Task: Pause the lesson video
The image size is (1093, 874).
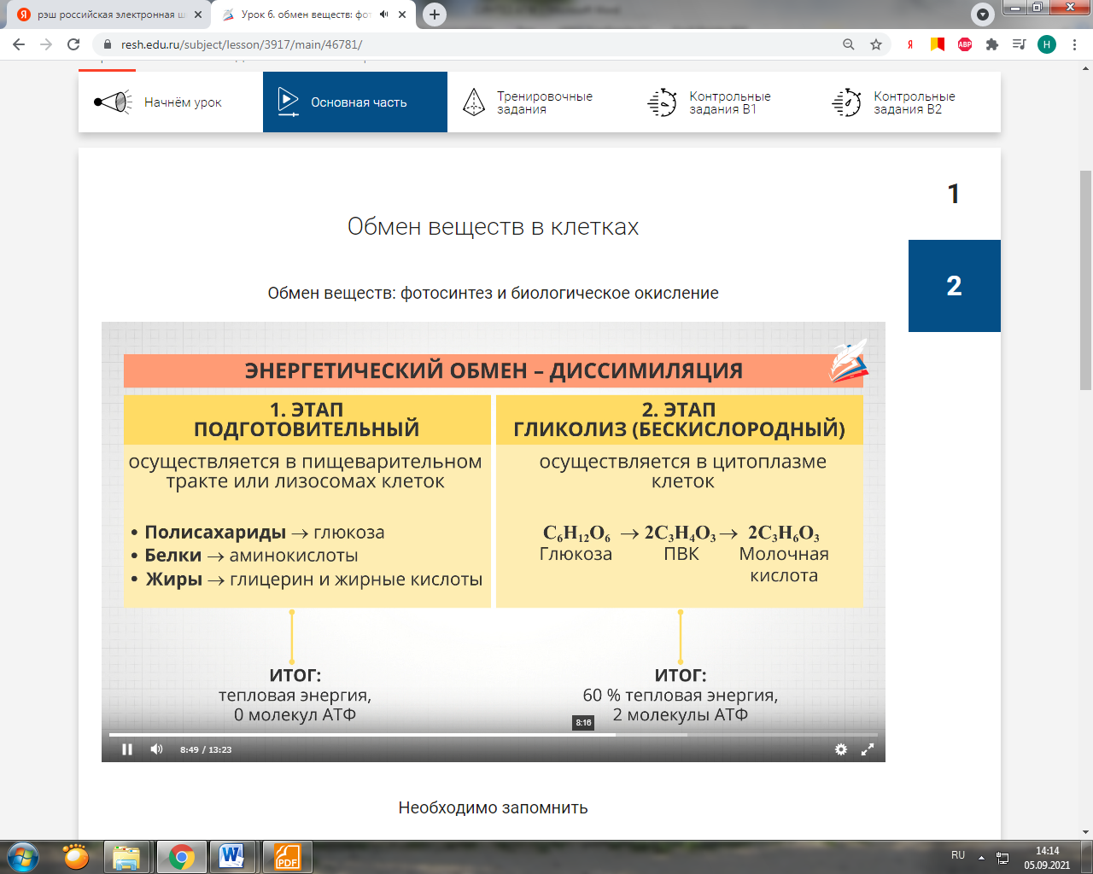Action: tap(127, 749)
